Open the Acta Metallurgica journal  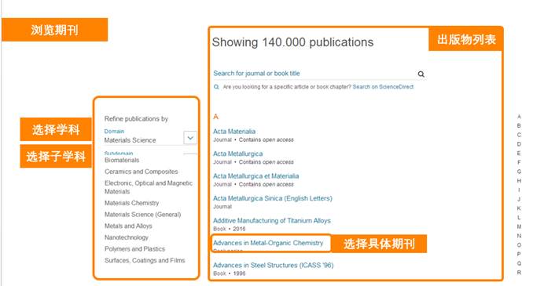point(237,154)
